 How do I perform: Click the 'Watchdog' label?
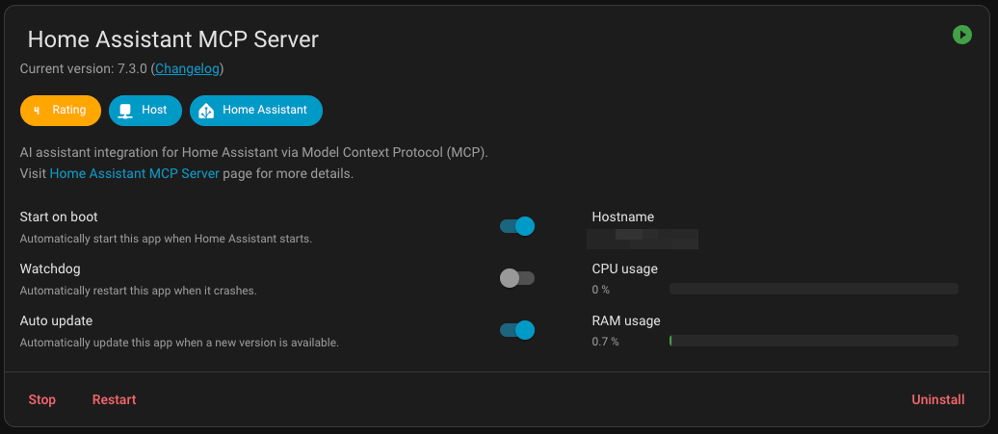point(50,268)
